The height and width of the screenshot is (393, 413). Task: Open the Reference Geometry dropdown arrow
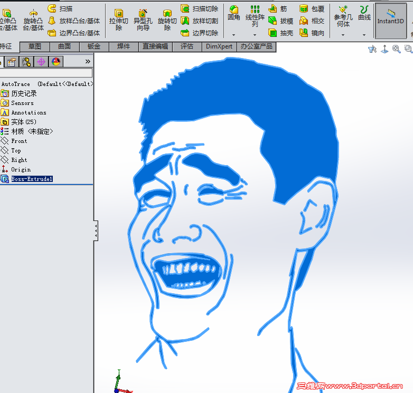click(343, 35)
